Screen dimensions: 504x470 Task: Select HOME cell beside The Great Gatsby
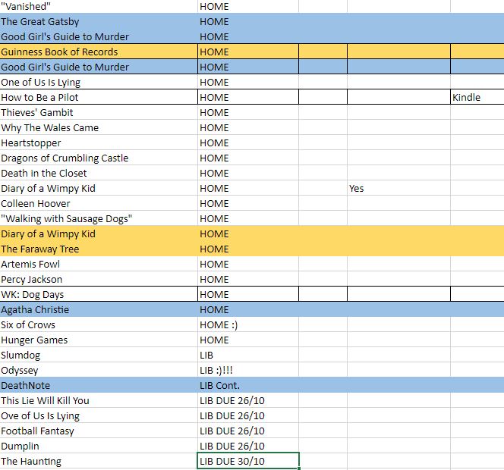248,21
